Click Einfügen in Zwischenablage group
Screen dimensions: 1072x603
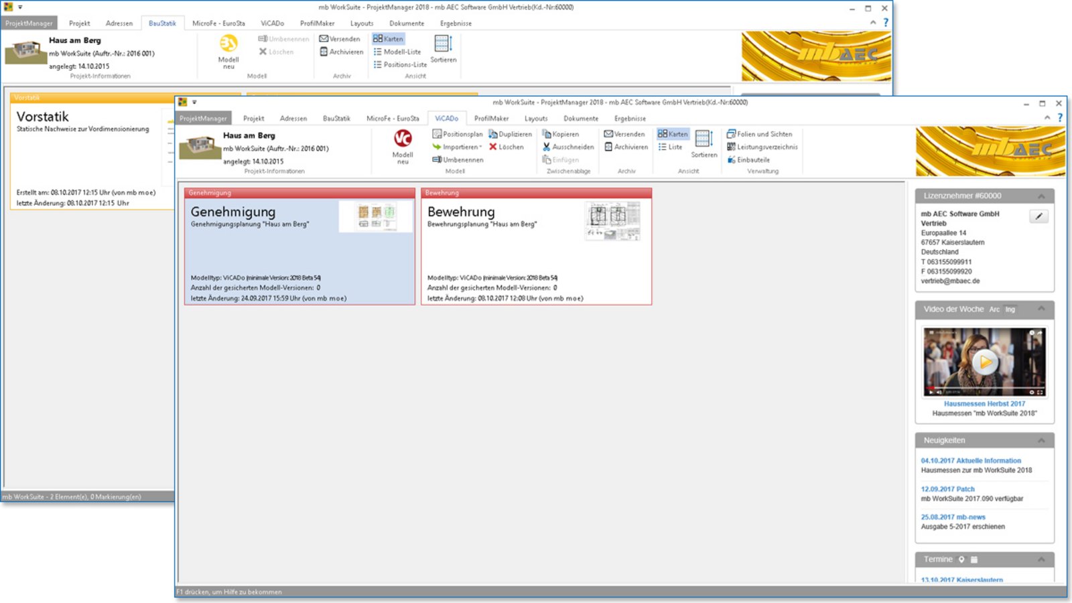coord(560,159)
